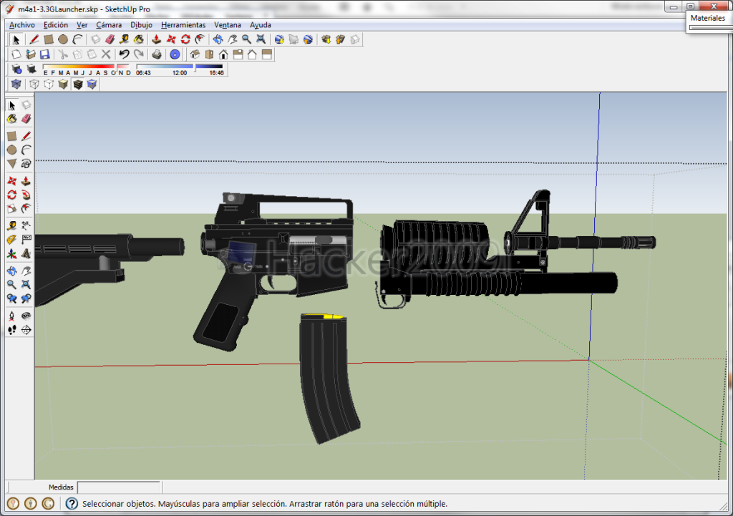Select the Axes tool
Screen dimensions: 733x516
pyautogui.click(x=12, y=254)
